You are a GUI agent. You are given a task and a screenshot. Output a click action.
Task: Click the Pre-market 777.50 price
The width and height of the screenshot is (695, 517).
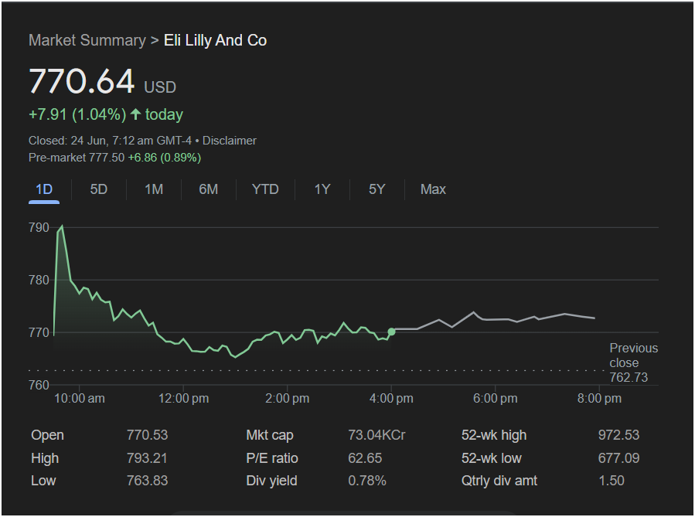point(77,158)
